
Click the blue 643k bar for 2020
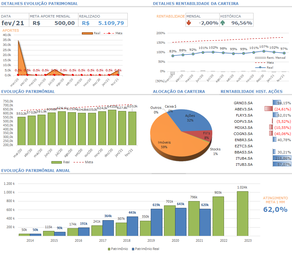[181, 222]
